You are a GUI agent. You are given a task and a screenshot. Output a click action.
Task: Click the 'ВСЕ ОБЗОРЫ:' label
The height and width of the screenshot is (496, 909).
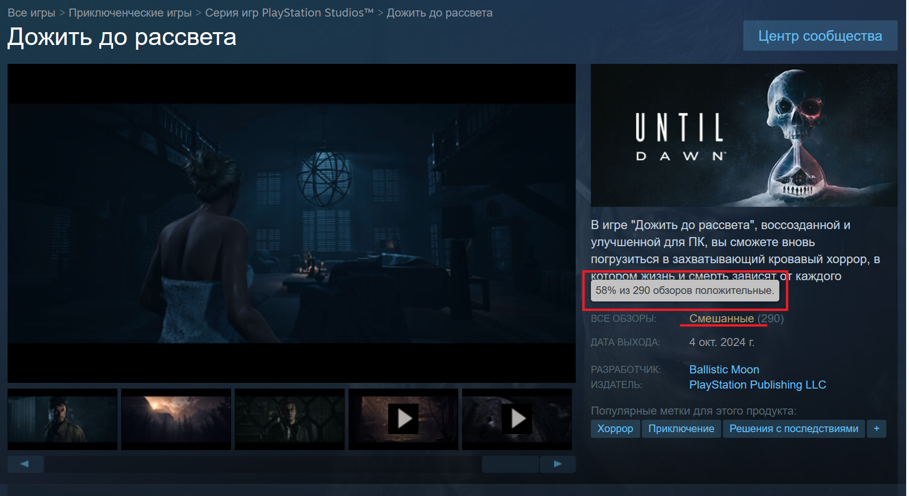tap(624, 319)
